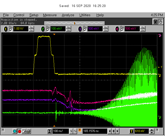
Task: Click the compressed-wave horizontal scale button
Action: (x=71, y=131)
